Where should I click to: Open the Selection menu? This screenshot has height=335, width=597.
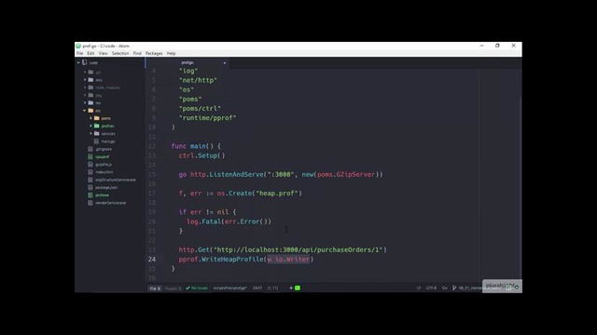pyautogui.click(x=120, y=54)
